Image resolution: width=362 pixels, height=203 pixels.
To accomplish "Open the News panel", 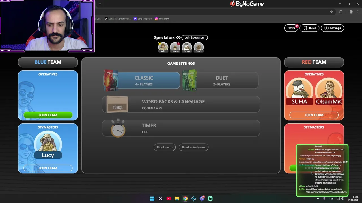I will 291,28.
